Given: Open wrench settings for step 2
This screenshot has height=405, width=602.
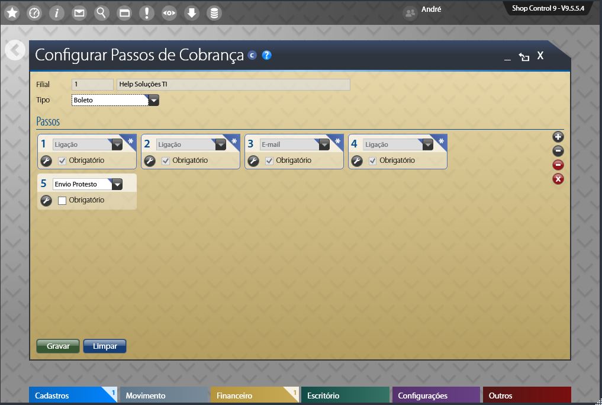Looking at the screenshot, I should (150, 161).
